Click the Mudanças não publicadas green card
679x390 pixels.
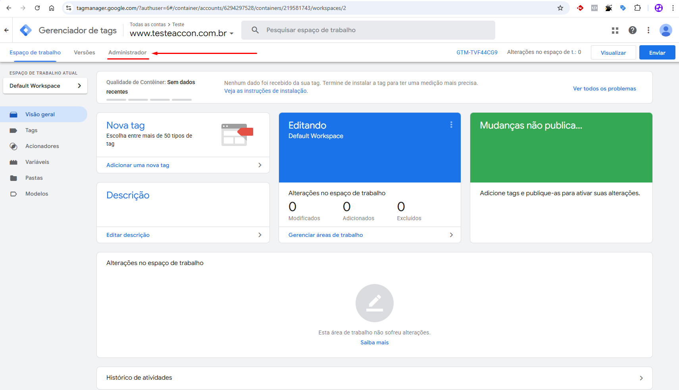[x=561, y=148]
